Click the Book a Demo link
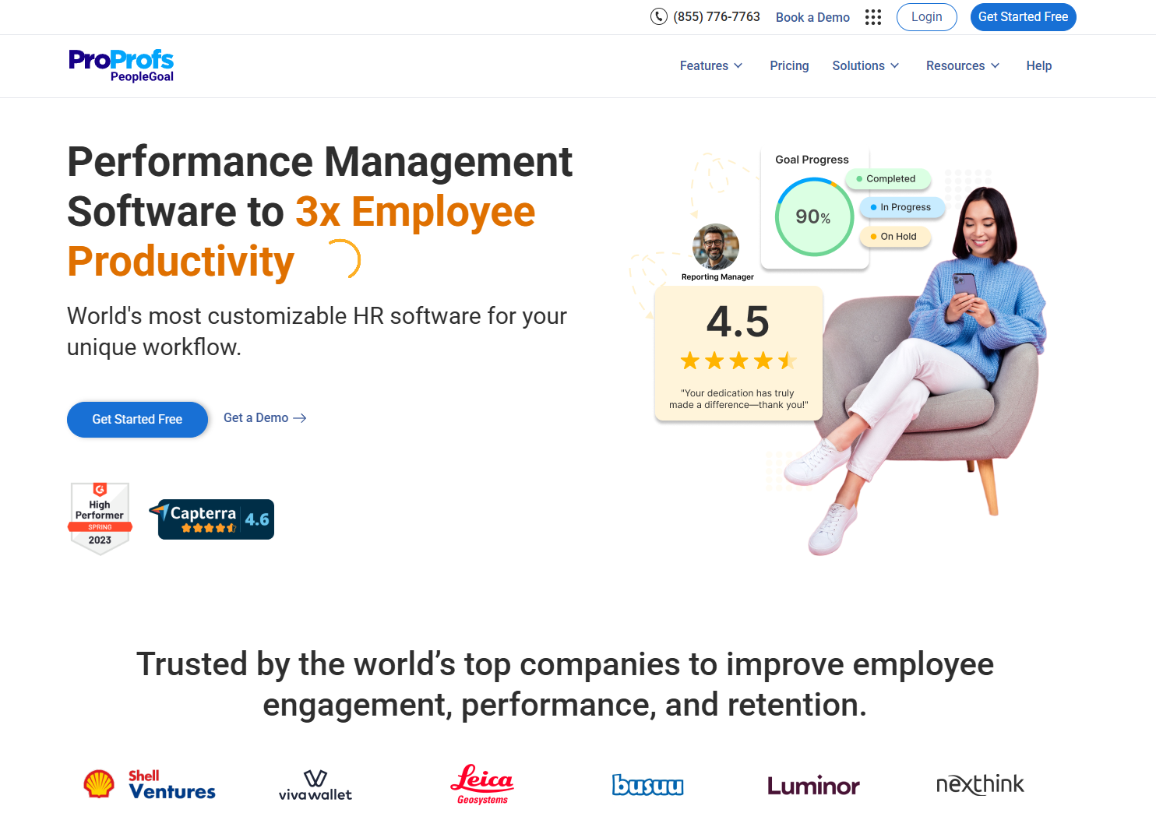This screenshot has height=827, width=1156. click(x=812, y=16)
